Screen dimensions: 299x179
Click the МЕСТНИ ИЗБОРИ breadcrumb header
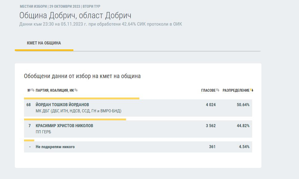point(60,6)
